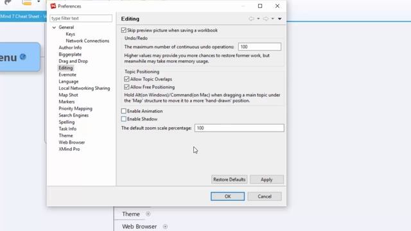Viewport: 411px width, 231px height.
Task: Open Search Engines preferences
Action: click(73, 116)
